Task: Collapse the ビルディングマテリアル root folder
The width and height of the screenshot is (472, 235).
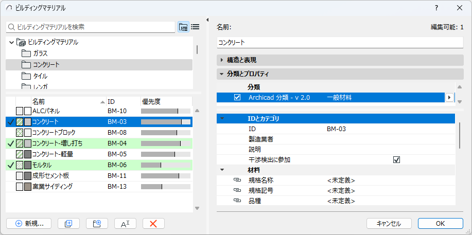Action: 11,42
